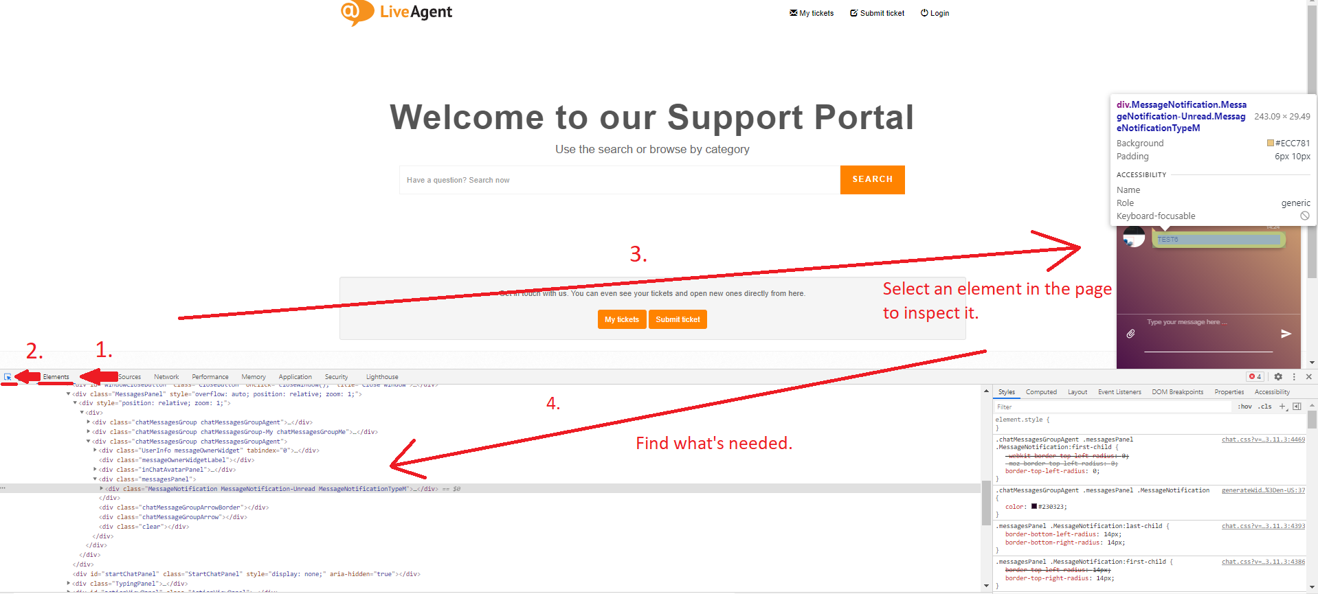This screenshot has height=594, width=1318.
Task: Click the #230323 color swatch
Action: click(x=1034, y=507)
